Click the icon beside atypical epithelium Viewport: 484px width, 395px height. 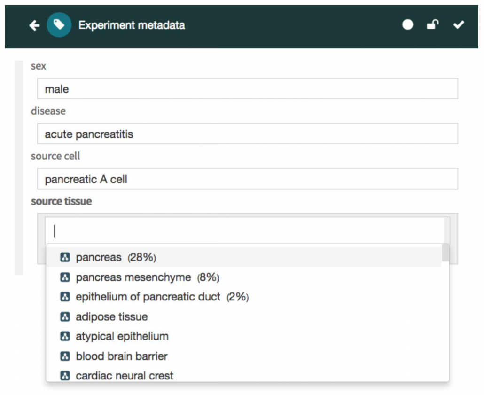click(x=65, y=336)
